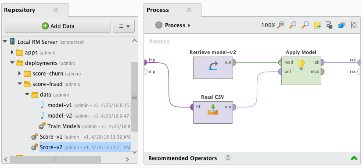Viewport: 363px width, 168px height.
Task: Click the auto-wire connect ports icon
Action: (x=330, y=25)
